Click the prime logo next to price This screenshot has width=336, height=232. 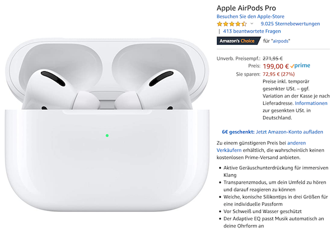300,66
